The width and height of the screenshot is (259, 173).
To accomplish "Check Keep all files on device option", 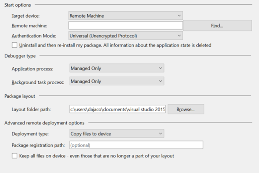I will [x=14, y=156].
